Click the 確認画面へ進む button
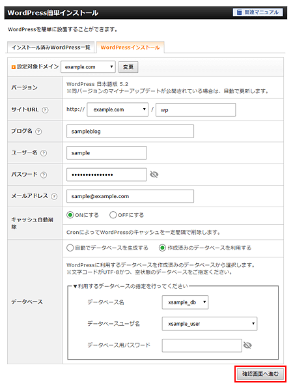The width and height of the screenshot is (293, 389). (x=260, y=373)
